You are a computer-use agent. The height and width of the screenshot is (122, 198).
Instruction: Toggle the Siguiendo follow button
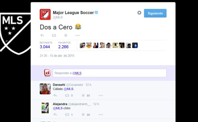click(155, 13)
